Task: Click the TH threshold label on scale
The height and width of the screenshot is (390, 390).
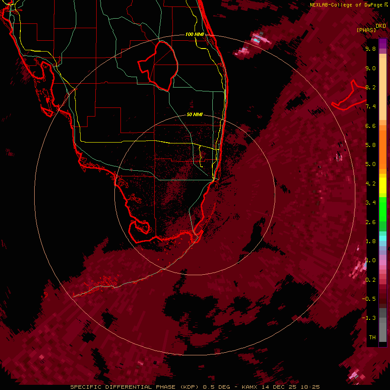Action: tap(372, 338)
